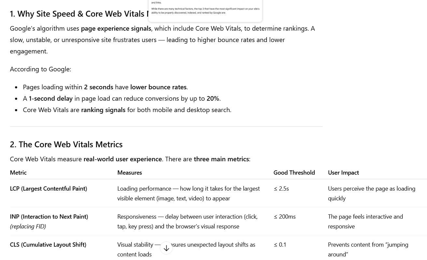Click the 'Good Threshold' column header
The width and height of the screenshot is (427, 260).
pos(294,172)
